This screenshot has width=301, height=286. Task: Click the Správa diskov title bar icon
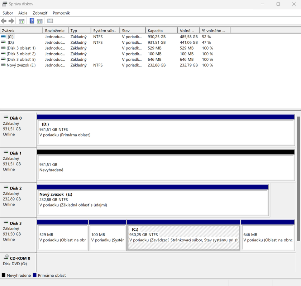click(x=4, y=4)
